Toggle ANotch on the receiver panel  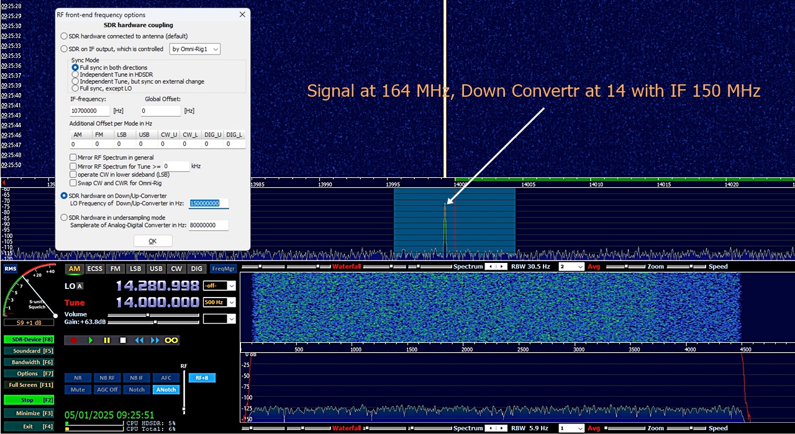(x=165, y=389)
